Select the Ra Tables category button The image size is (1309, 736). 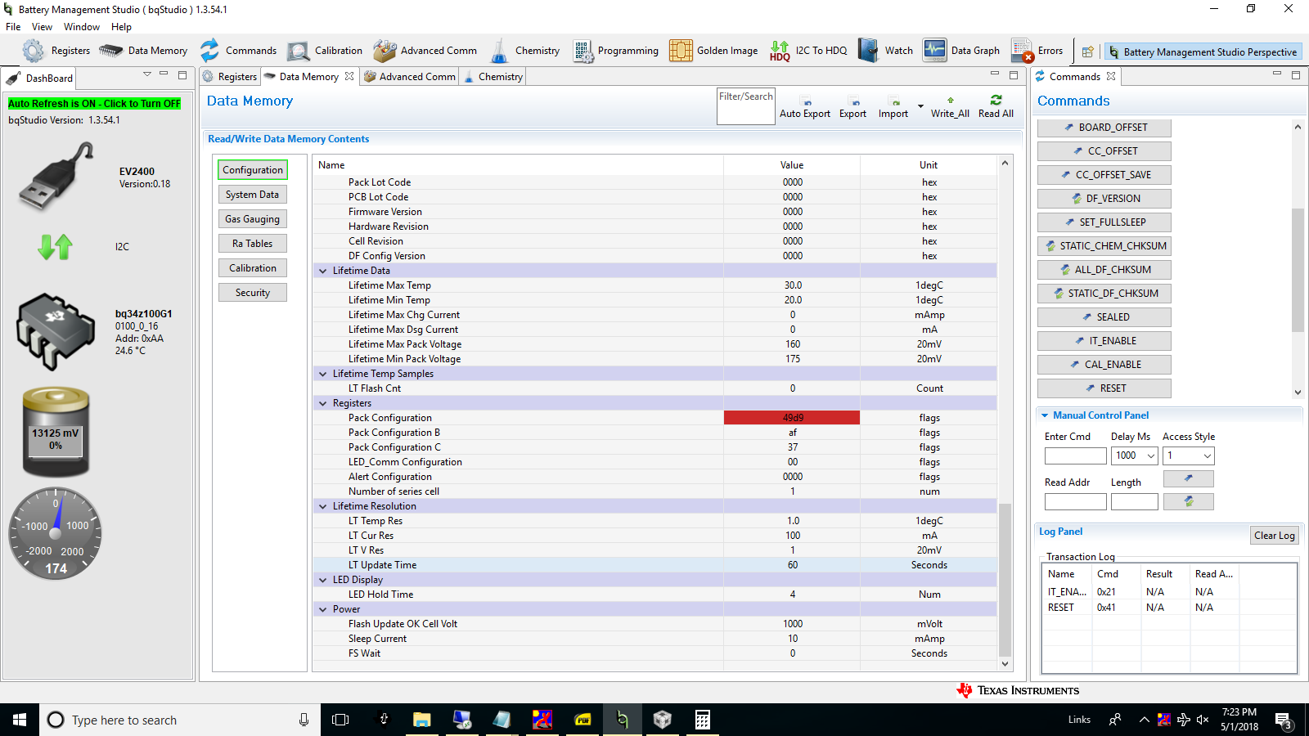(253, 244)
